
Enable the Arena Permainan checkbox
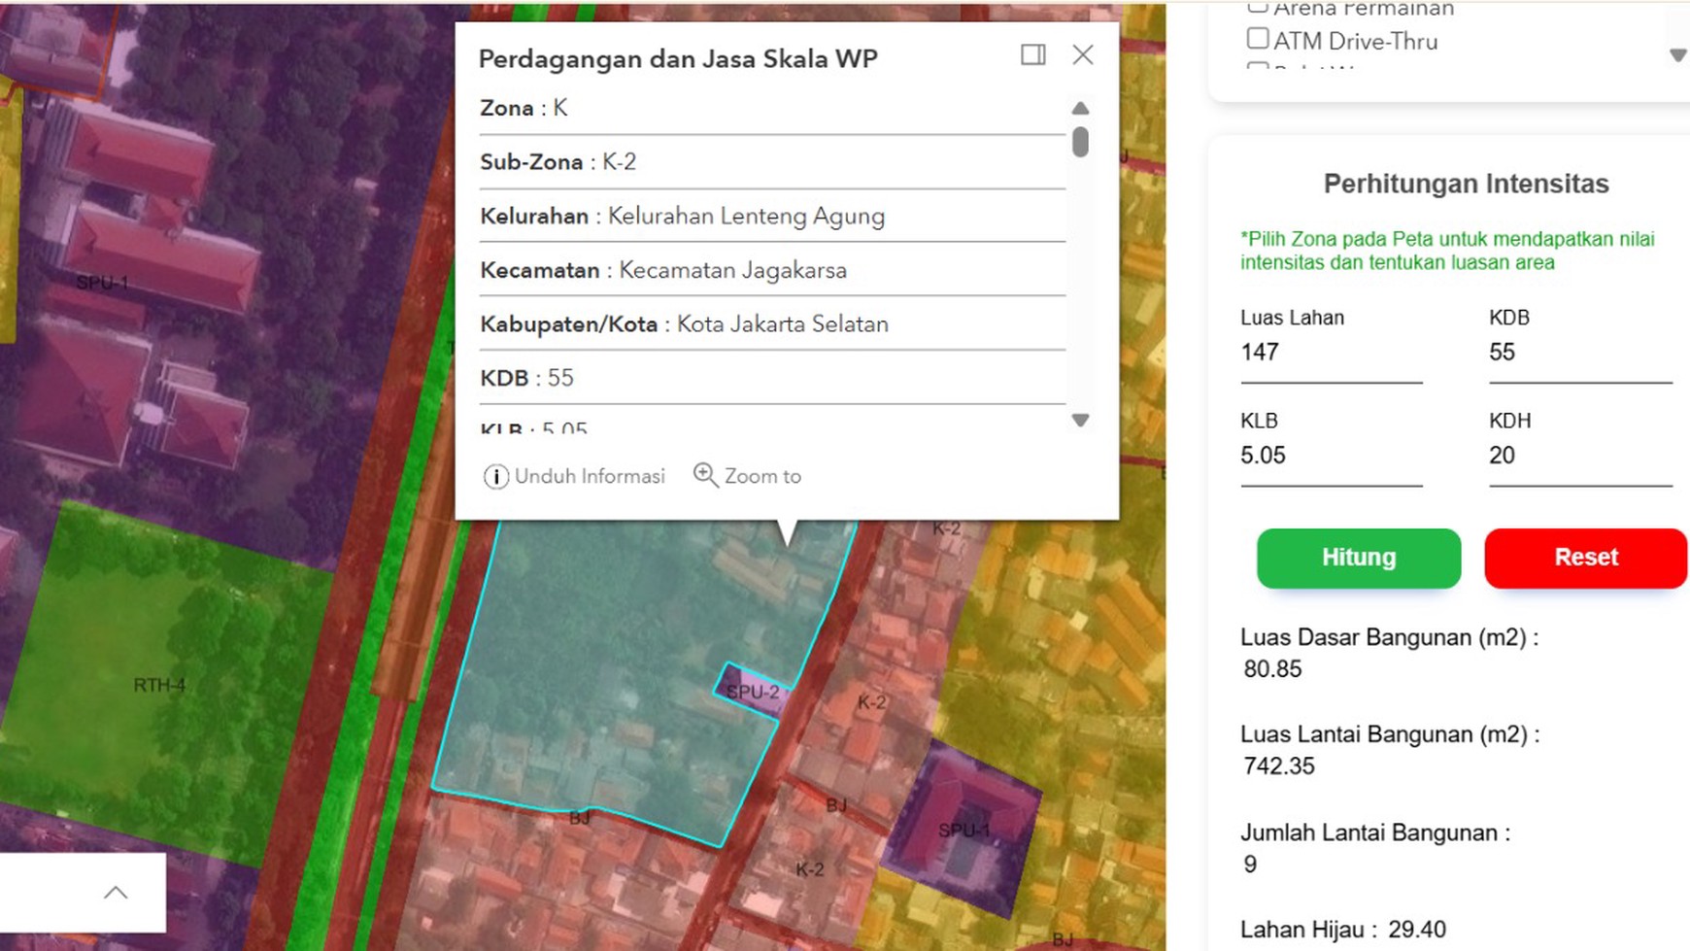1258,8
